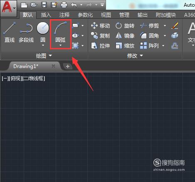This screenshot has width=195, height=182.
Task: Open the A360 ribbon tab
Action: click(189, 15)
